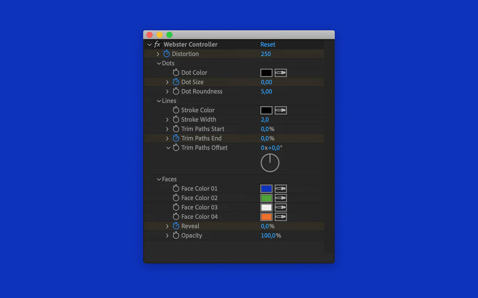478x298 pixels.
Task: Select the eyedropper next to Face Color 04
Action: tap(280, 216)
